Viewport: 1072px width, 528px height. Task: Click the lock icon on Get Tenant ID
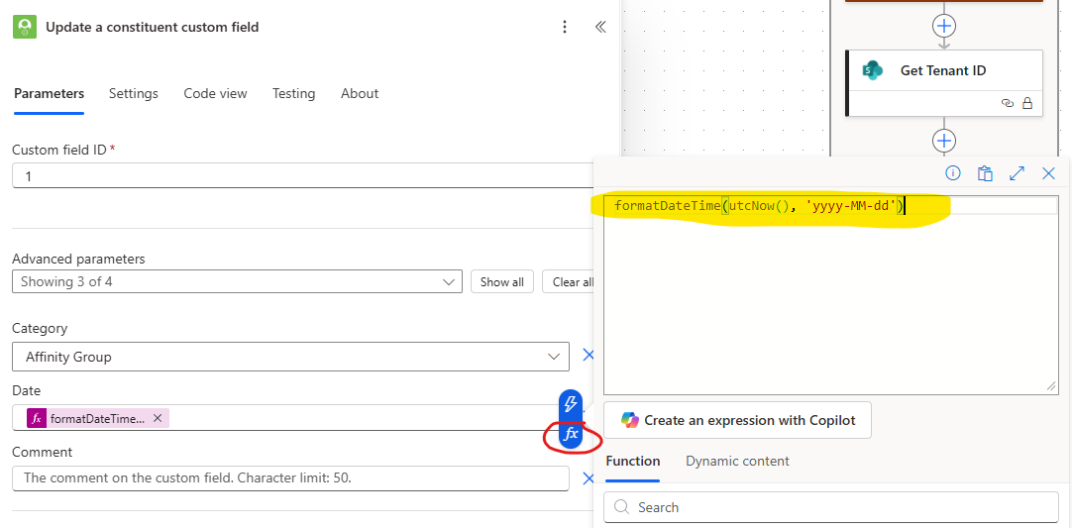tap(1026, 103)
